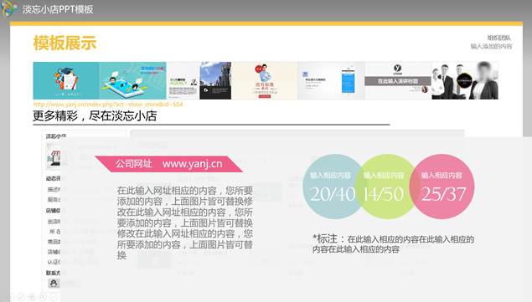
Task: Click the slideshow next-slide arrow control
Action: tap(11, 297)
